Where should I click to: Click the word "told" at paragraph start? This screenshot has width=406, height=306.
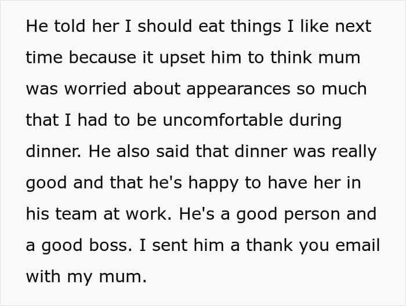pyautogui.click(x=70, y=26)
